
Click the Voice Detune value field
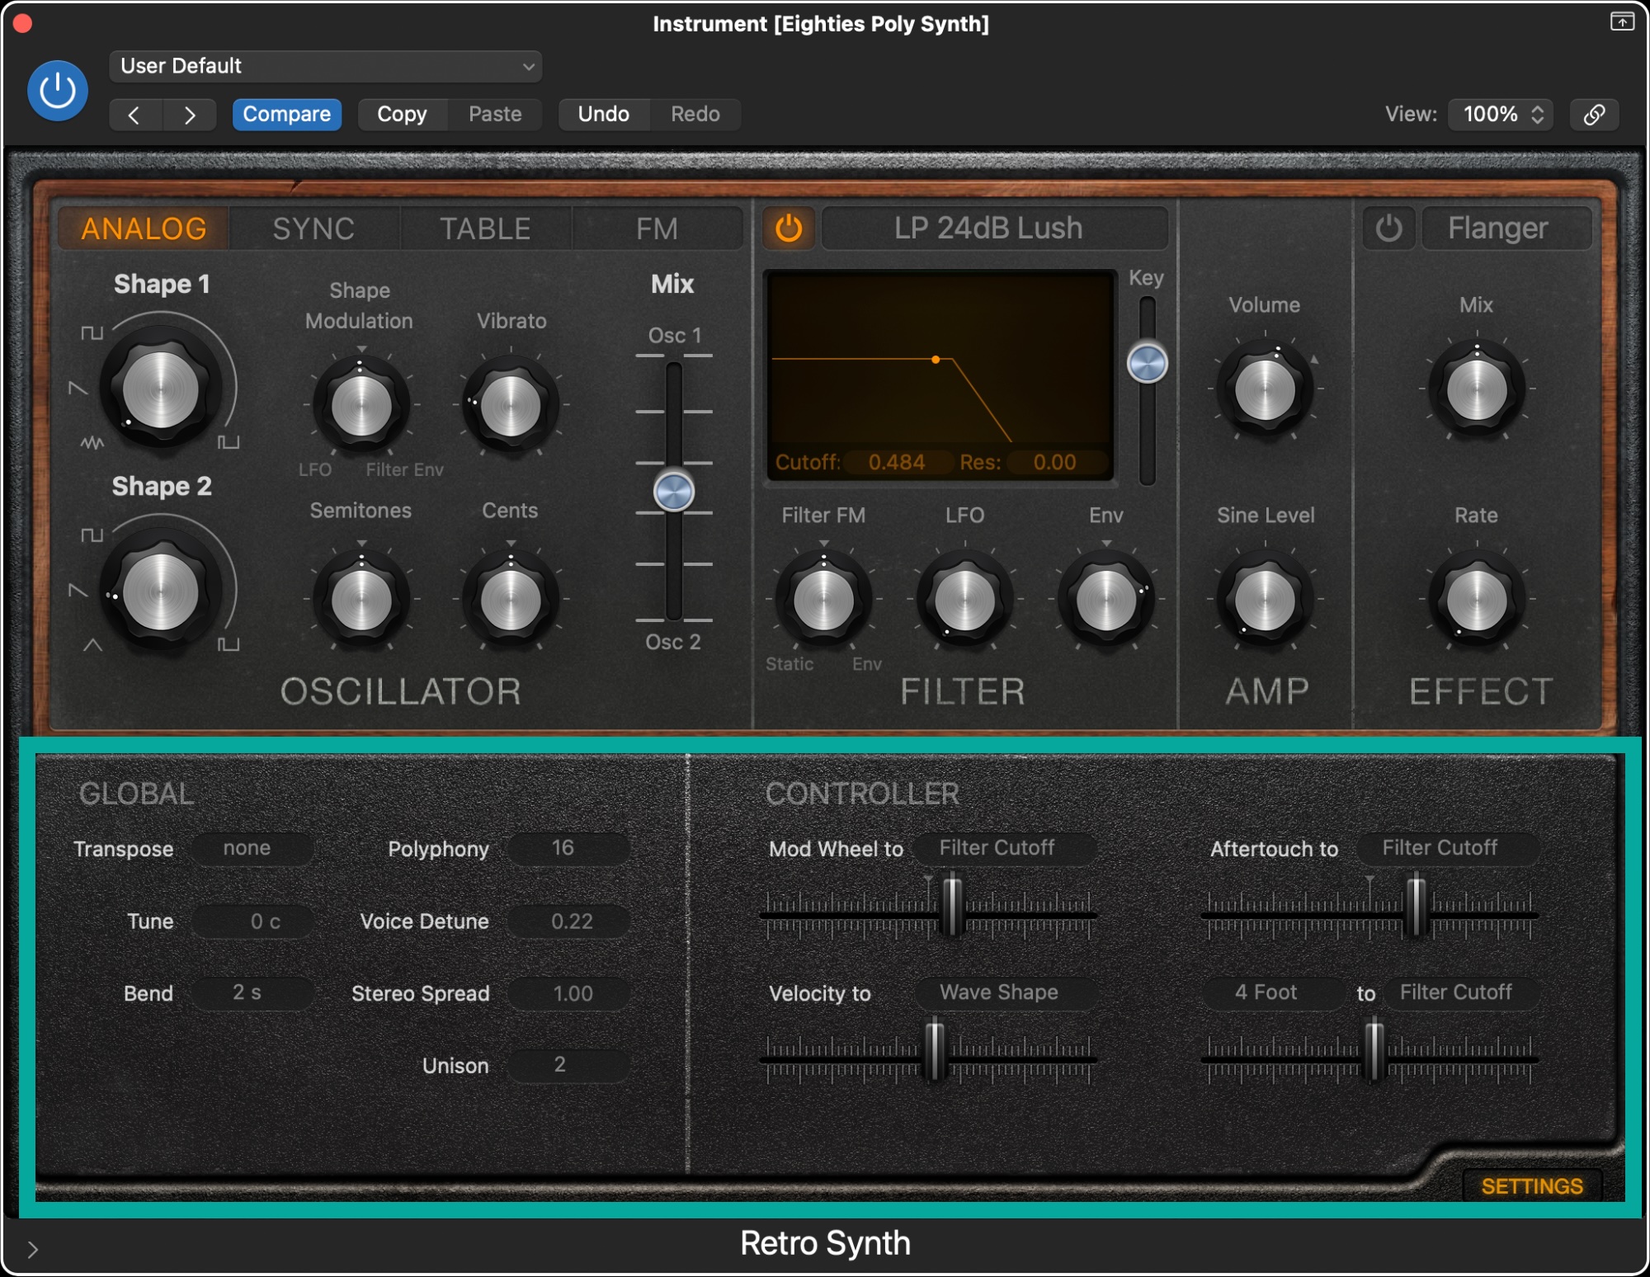coord(568,921)
